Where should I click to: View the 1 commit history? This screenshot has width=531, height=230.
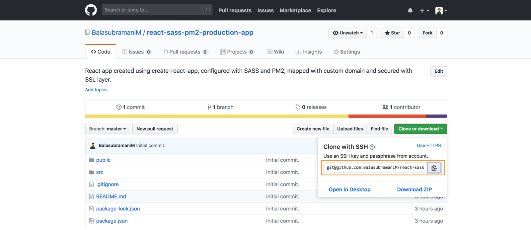click(130, 107)
